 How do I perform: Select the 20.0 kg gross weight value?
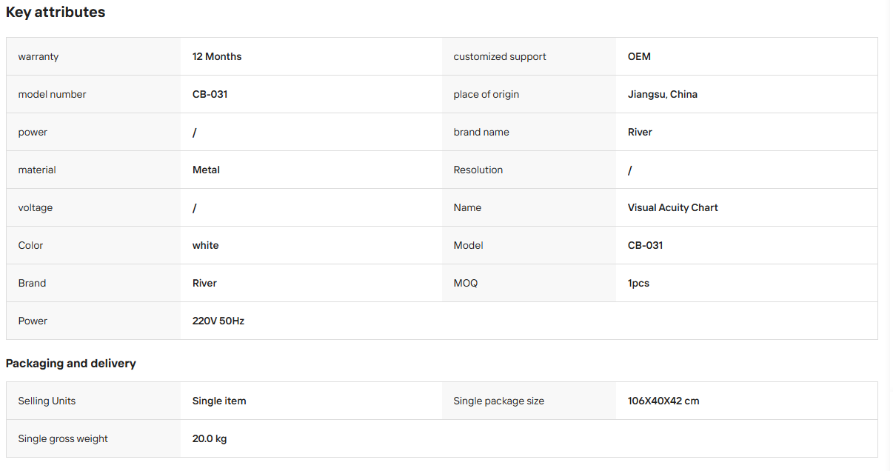tap(210, 438)
